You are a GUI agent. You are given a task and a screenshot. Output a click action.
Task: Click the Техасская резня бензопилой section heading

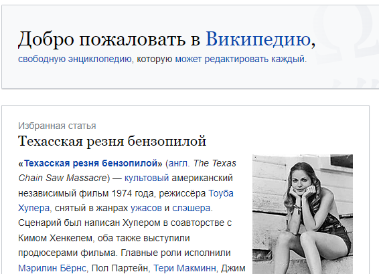click(x=112, y=141)
